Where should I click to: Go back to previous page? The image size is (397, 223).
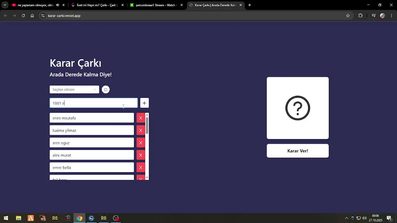click(x=6, y=15)
